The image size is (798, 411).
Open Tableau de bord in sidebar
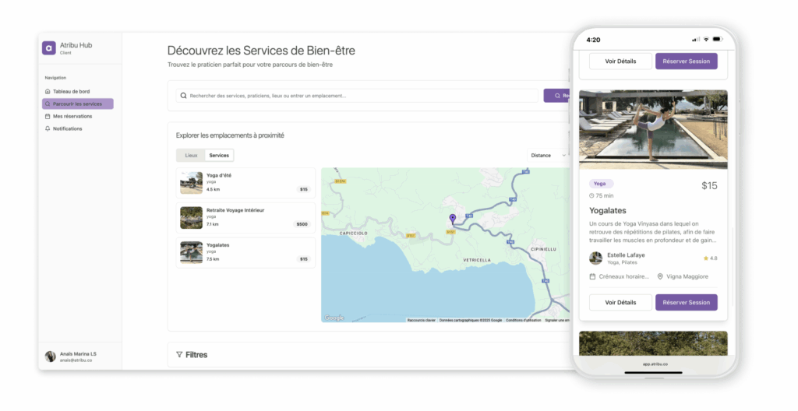pos(71,91)
